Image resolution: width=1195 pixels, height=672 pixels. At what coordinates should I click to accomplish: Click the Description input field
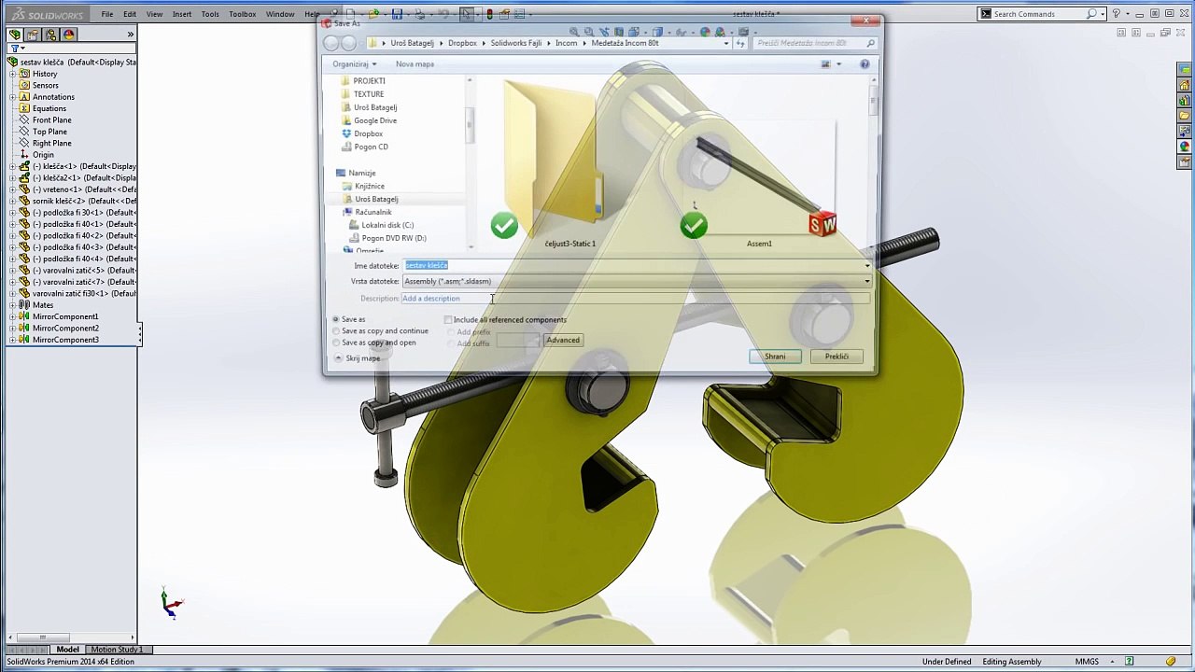(636, 299)
